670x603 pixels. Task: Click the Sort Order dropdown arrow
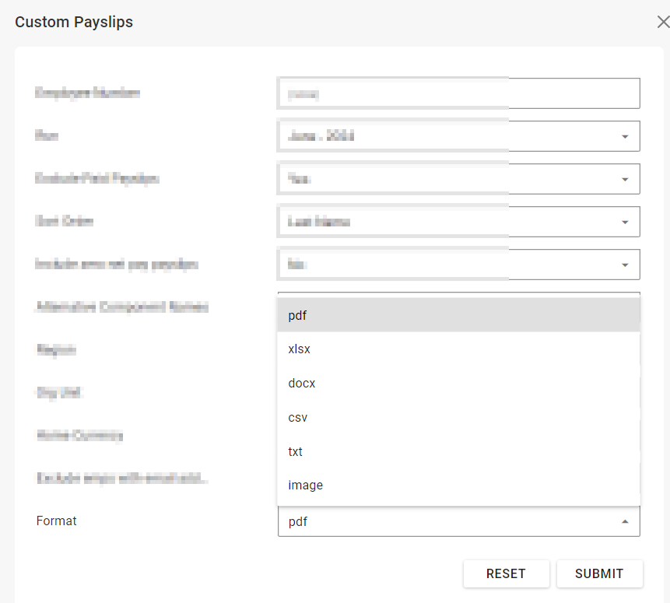[x=625, y=223]
